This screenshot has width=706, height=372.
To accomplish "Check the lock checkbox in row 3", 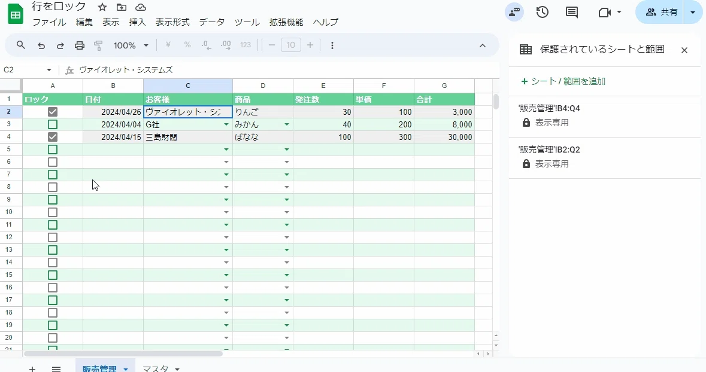I will coord(53,124).
